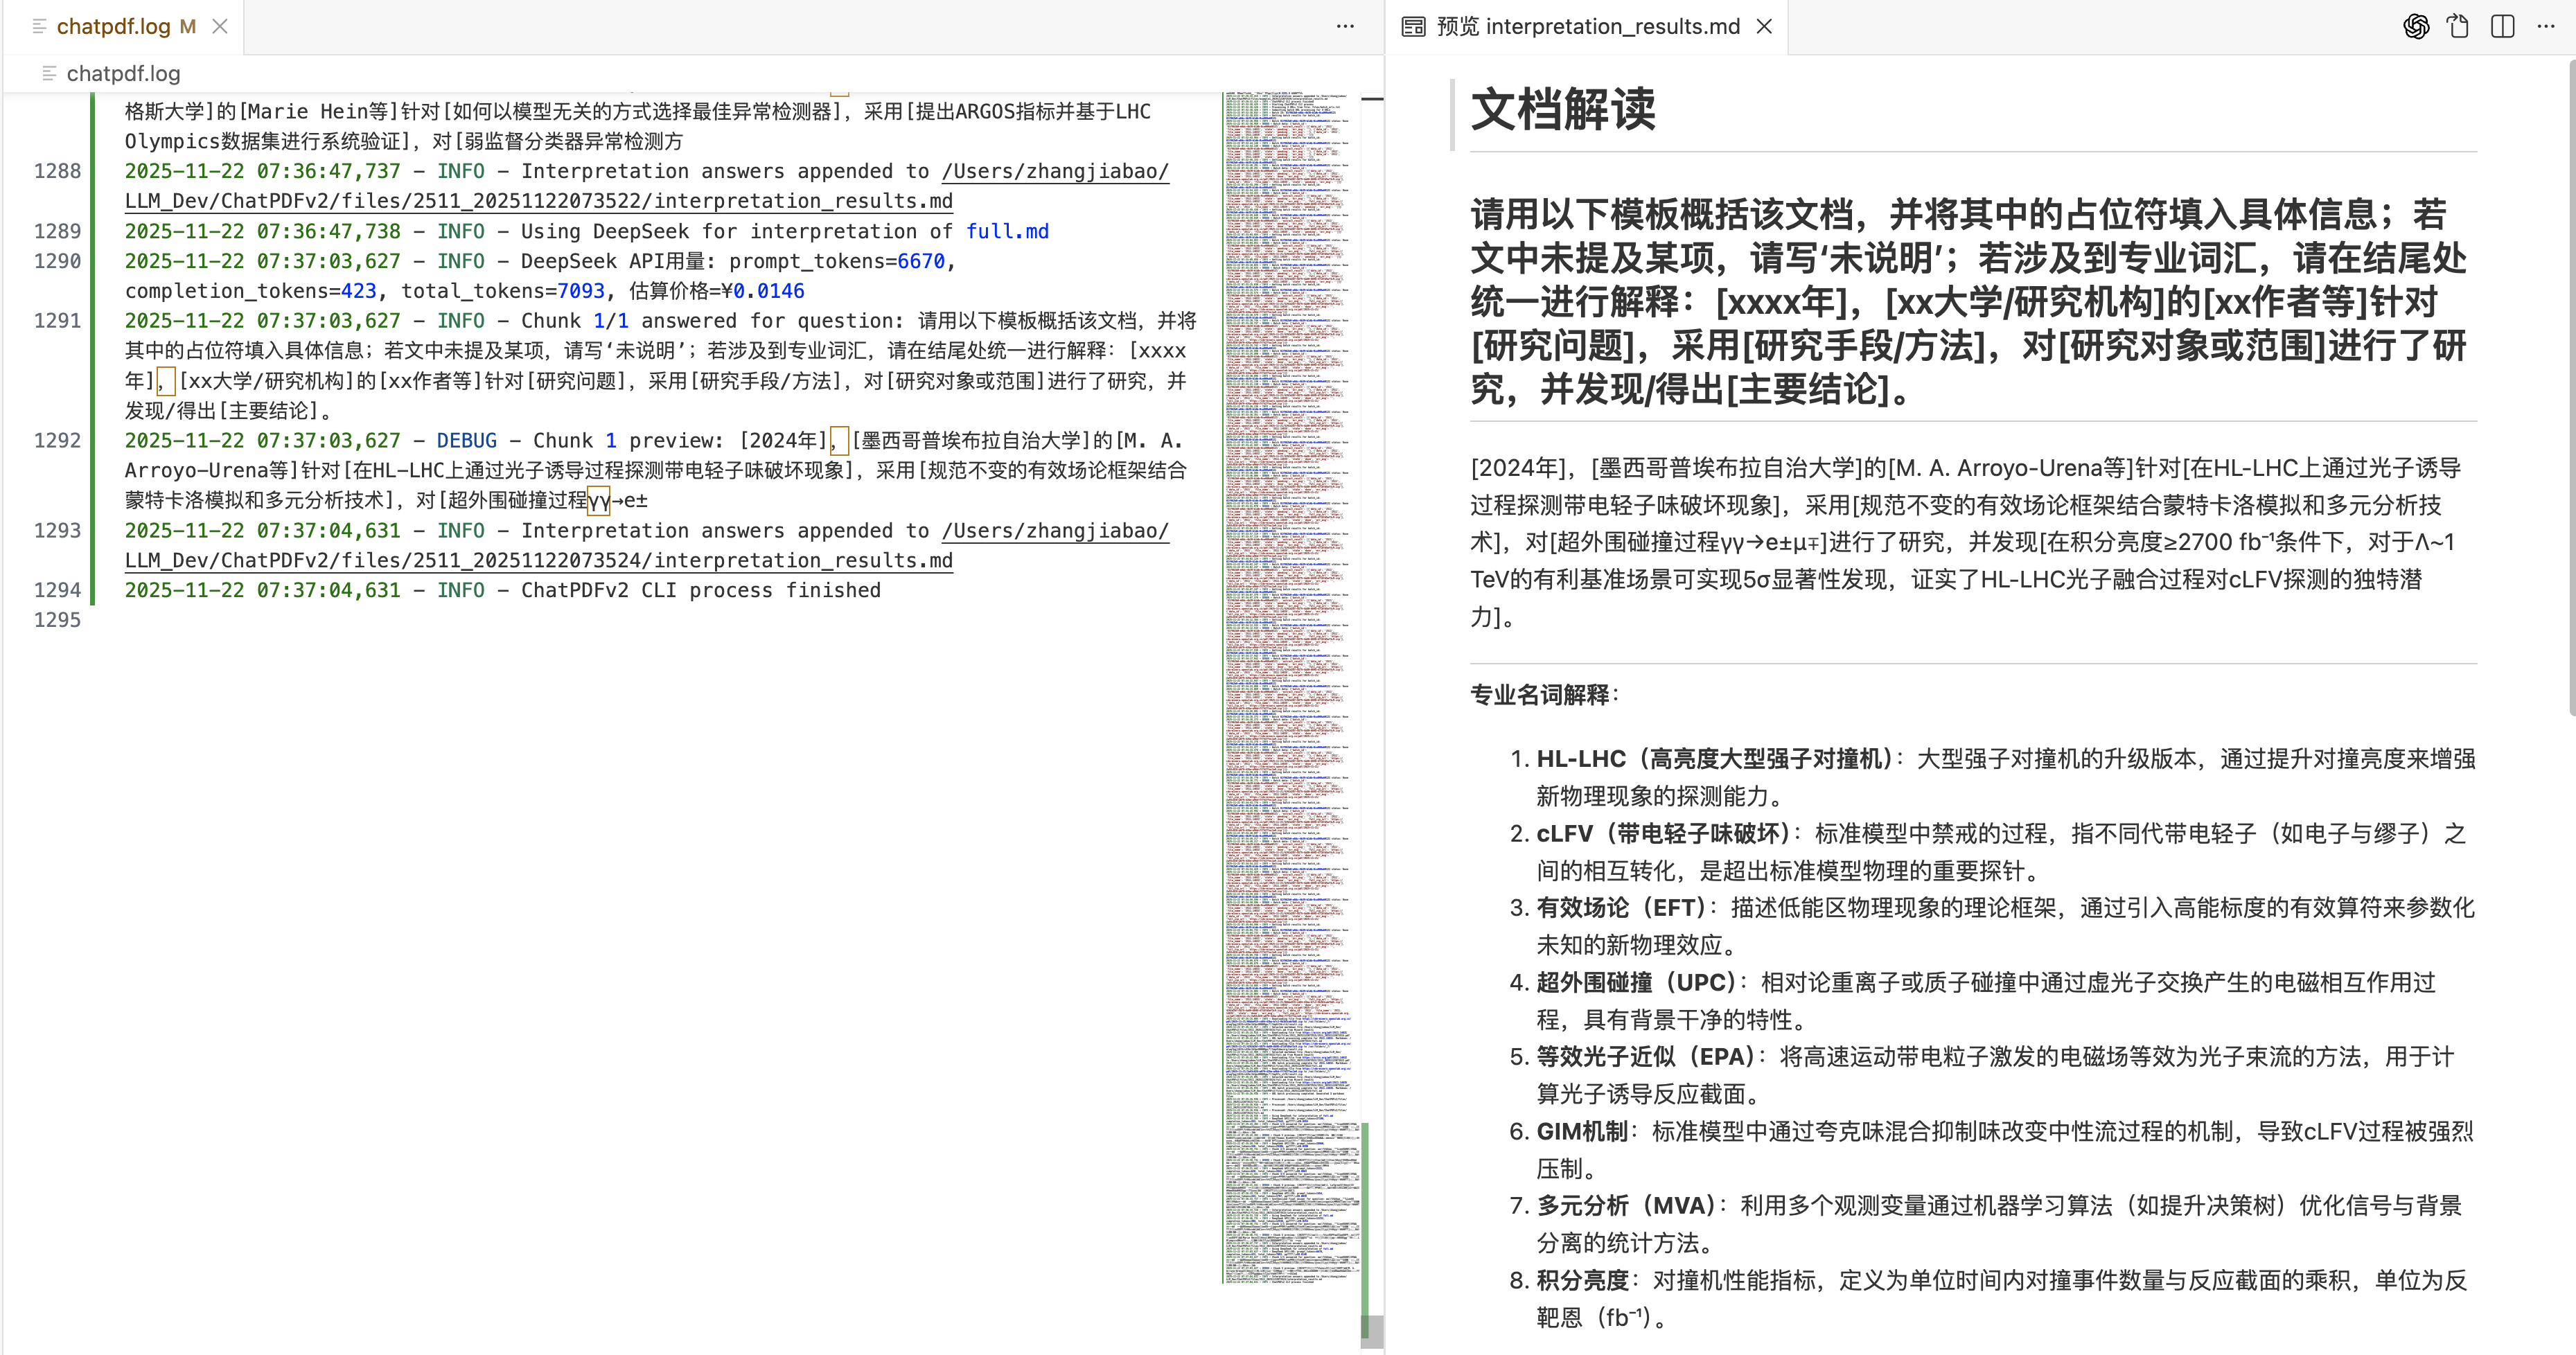Open the ChatGPT Codex icon in the toolbar
The height and width of the screenshot is (1355, 2576).
2415,27
